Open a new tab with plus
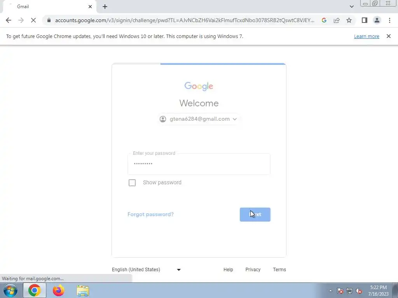The height and width of the screenshot is (298, 398). pyautogui.click(x=105, y=7)
